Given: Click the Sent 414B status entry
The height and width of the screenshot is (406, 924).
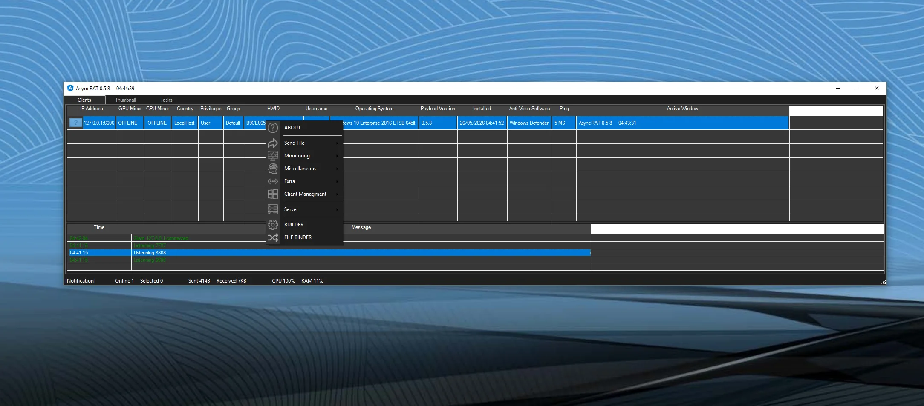Looking at the screenshot, I should click(199, 281).
